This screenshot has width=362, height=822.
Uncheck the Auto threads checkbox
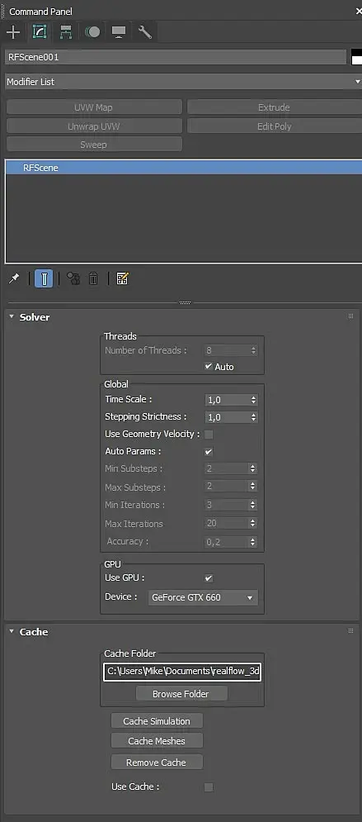(x=208, y=367)
